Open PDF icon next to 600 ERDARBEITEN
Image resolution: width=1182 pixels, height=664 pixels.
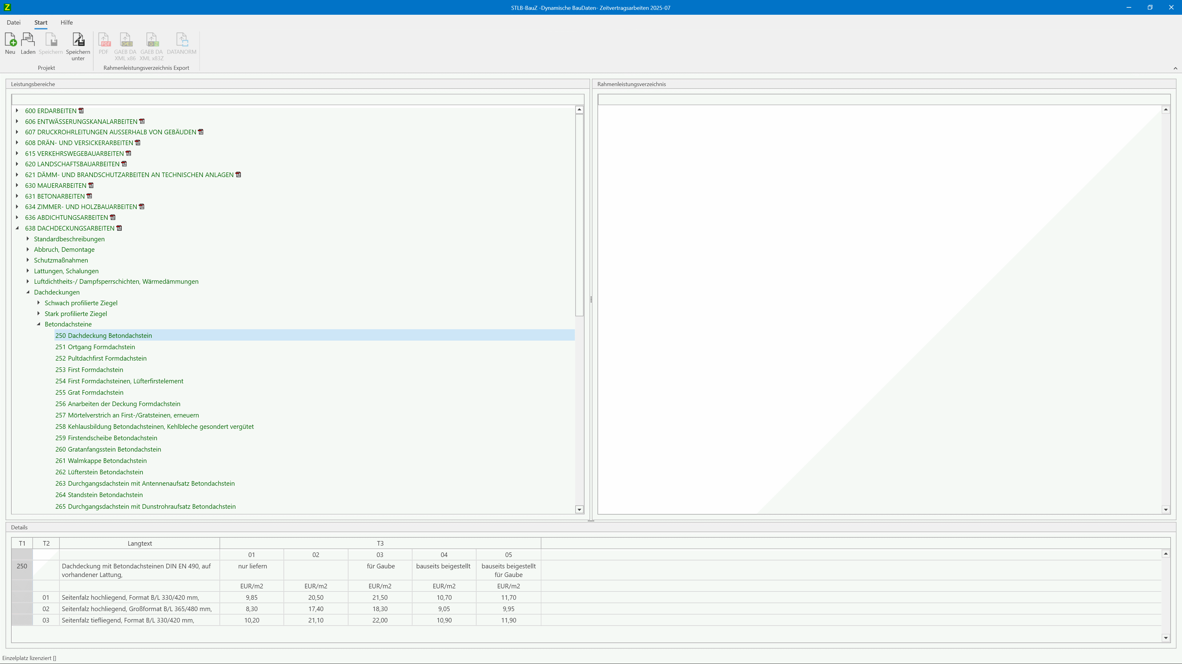81,111
